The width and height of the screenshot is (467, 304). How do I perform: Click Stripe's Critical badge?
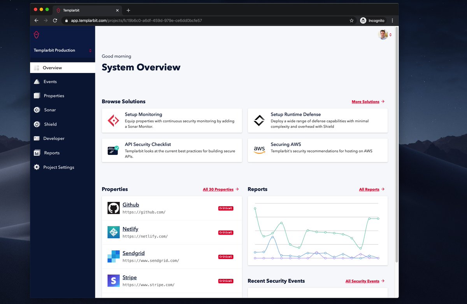(226, 281)
